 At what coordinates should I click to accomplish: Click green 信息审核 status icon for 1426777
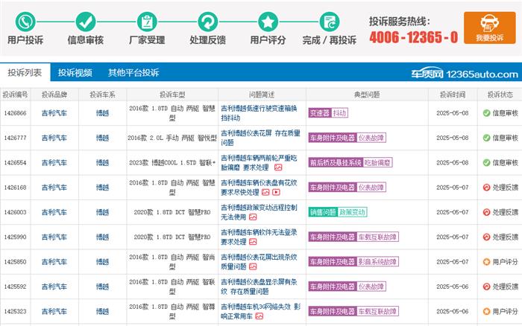[486, 138]
